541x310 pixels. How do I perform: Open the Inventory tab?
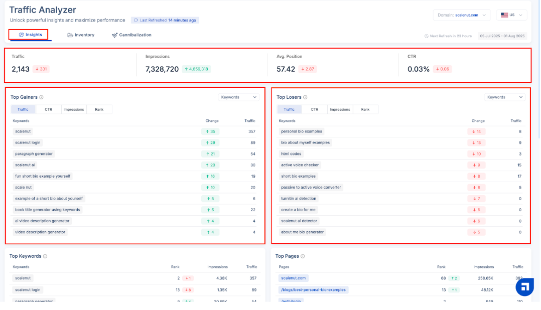[x=81, y=35]
